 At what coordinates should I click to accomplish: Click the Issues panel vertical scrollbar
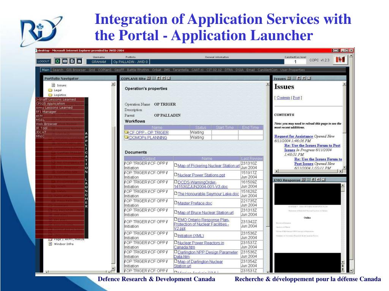(344, 126)
